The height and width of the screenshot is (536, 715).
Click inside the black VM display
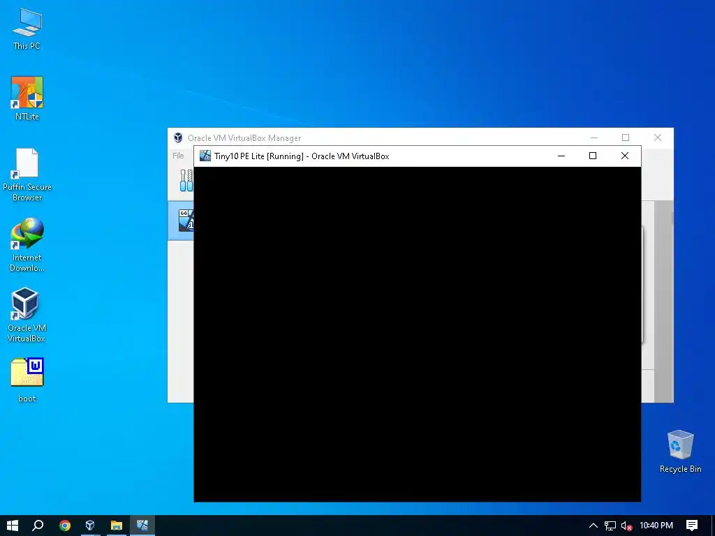[x=418, y=334]
